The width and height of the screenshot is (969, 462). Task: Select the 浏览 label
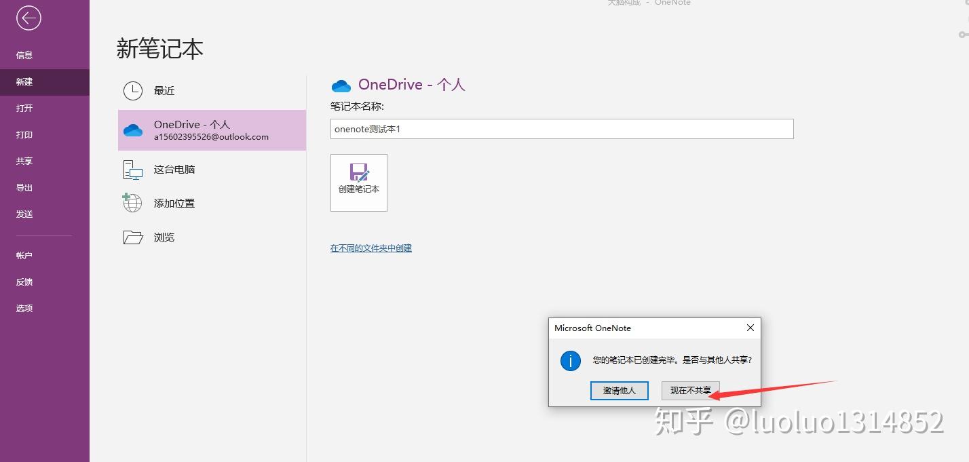(x=164, y=237)
